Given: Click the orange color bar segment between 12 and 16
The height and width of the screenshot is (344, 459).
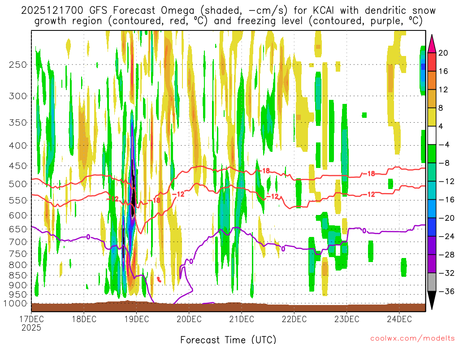Looking at the screenshot, I should point(432,80).
